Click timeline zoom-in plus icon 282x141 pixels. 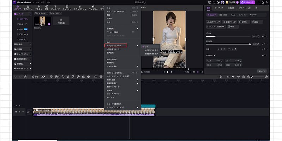click(x=266, y=76)
